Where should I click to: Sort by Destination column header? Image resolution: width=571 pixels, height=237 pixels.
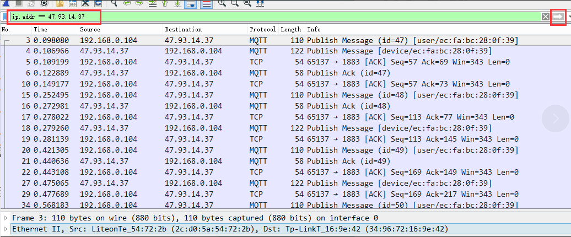click(x=206, y=30)
